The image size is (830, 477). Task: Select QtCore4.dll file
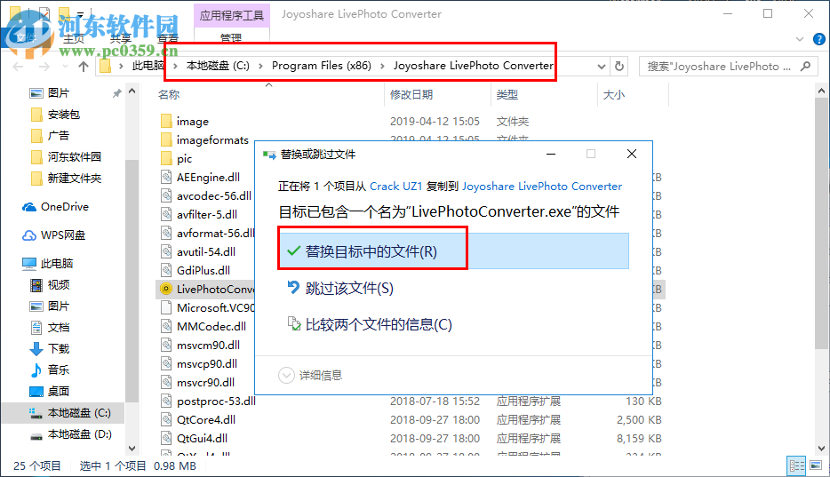tap(206, 419)
